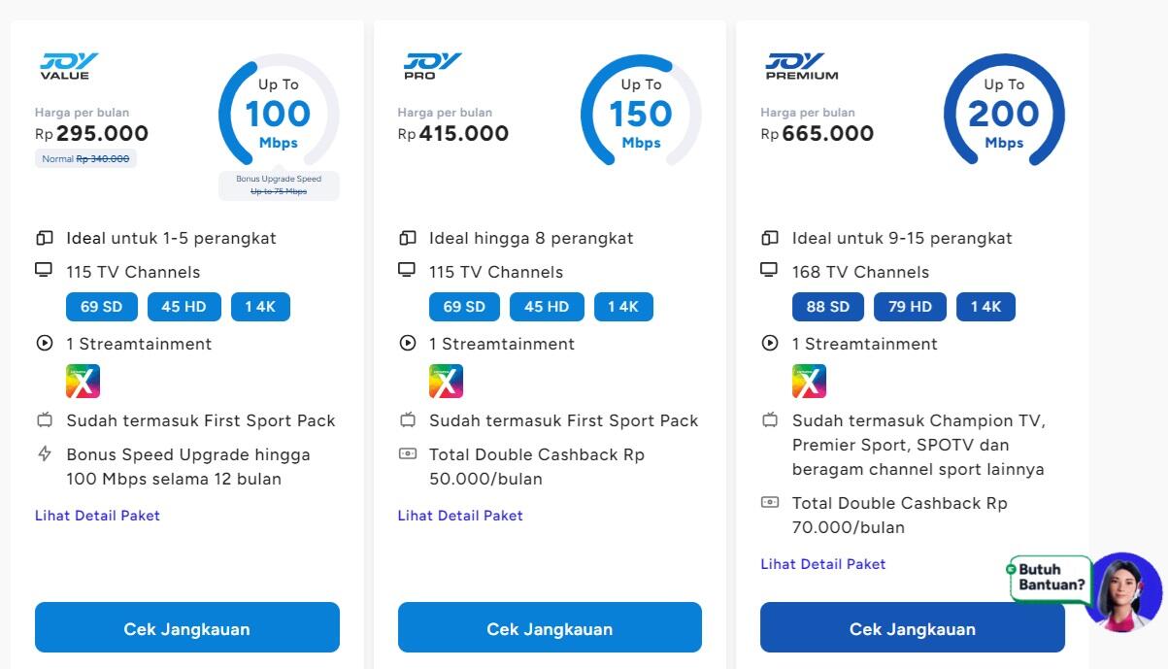Viewport: 1168px width, 669px height.
Task: Click the '79 HD' channel badge on JOY Premium
Action: point(910,306)
